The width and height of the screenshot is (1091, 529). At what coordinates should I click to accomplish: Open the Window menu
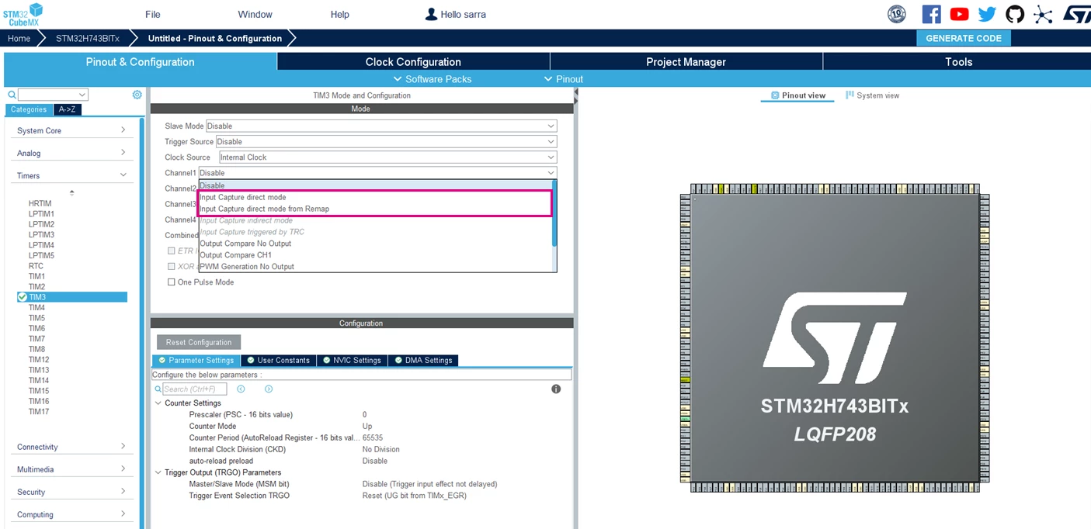coord(255,14)
